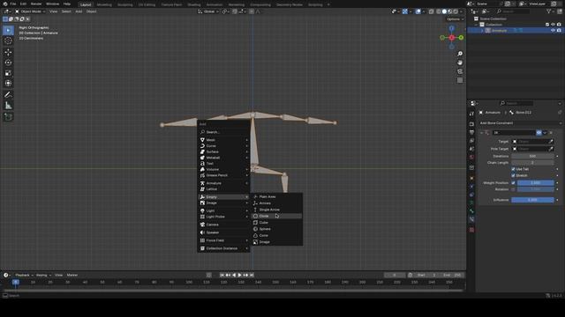565x317 pixels.
Task: Click Target eyedropper icon
Action: [551, 142]
